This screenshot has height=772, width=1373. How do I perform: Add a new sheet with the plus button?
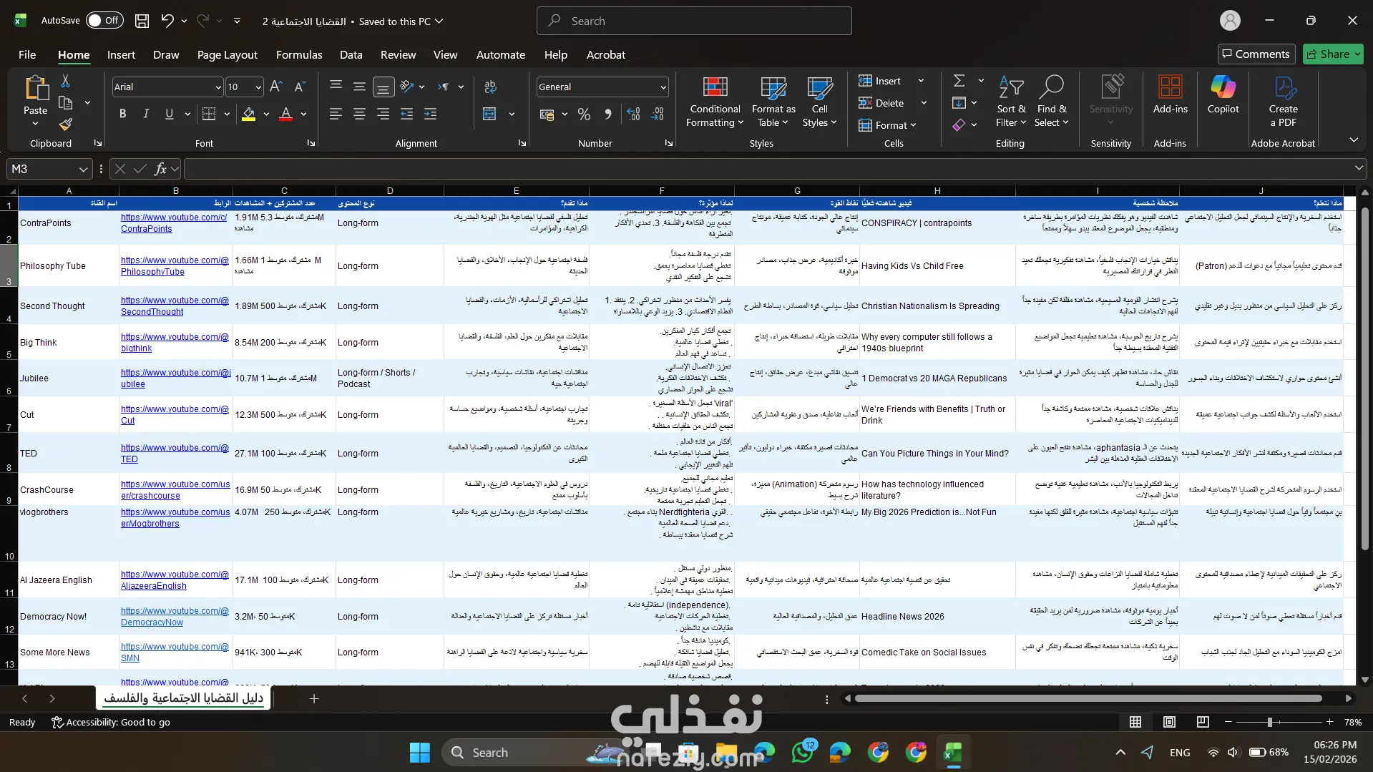tap(314, 698)
